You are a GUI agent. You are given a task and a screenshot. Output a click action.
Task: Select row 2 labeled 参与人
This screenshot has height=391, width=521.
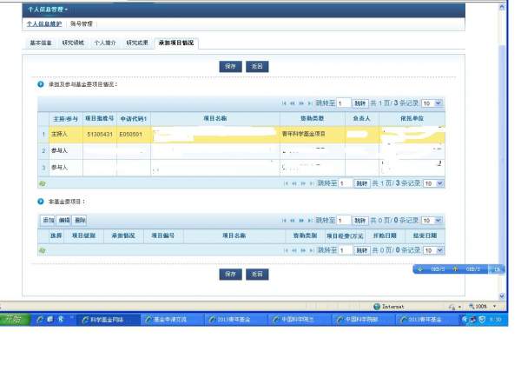click(x=242, y=151)
